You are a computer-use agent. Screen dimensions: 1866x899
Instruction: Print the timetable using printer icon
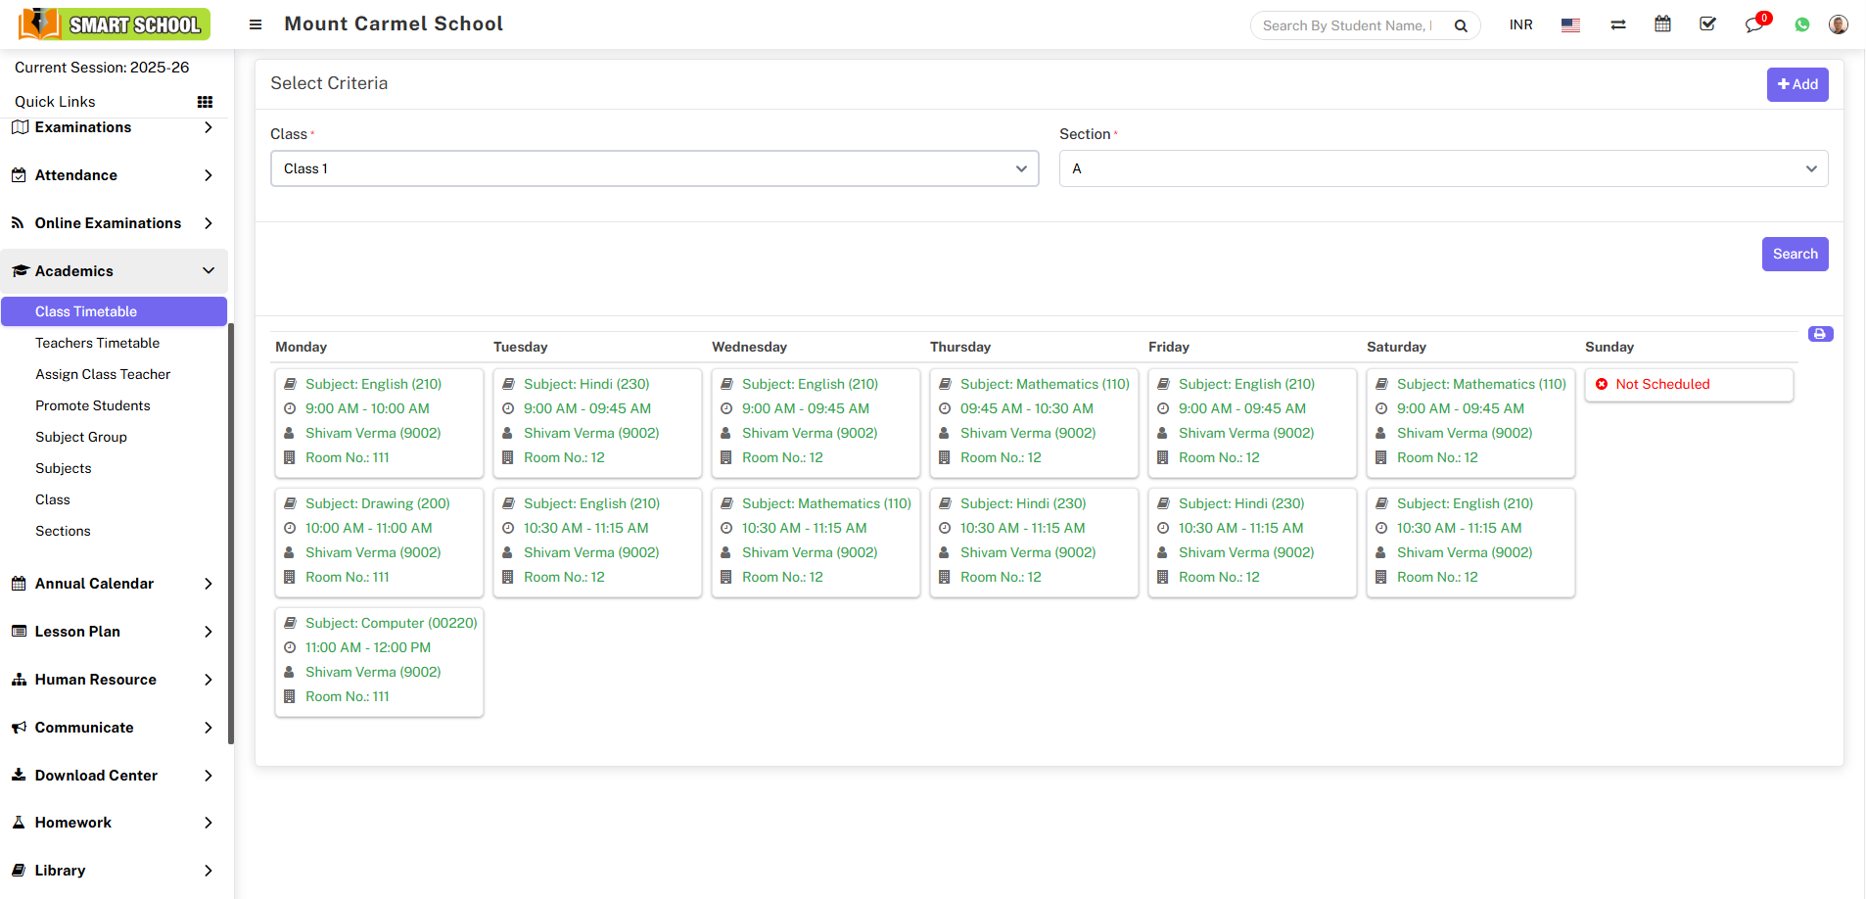1820,335
